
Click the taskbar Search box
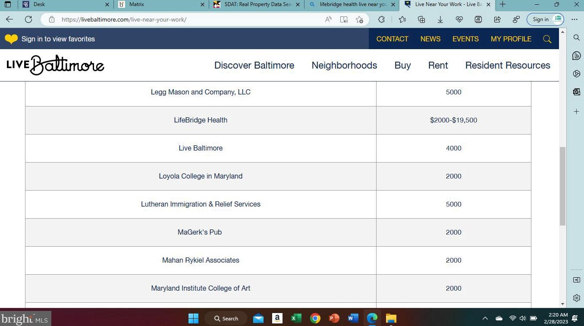point(226,318)
